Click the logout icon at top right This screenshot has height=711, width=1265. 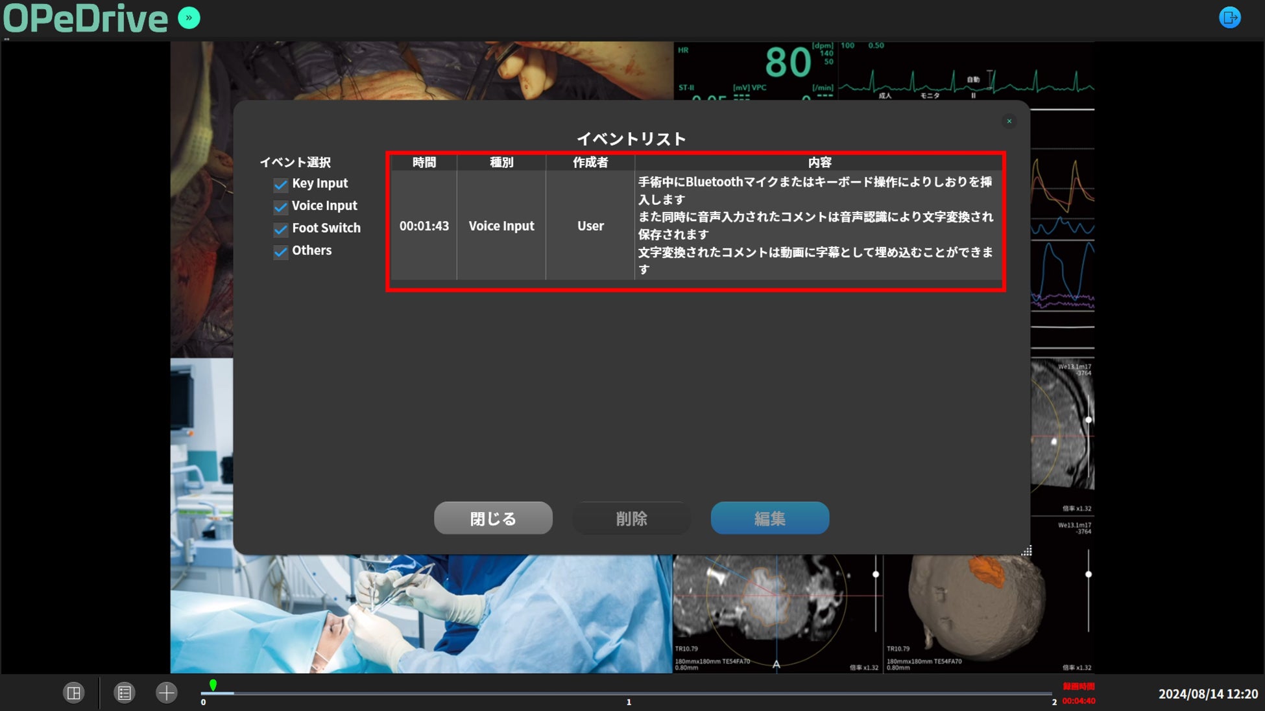tap(1229, 17)
